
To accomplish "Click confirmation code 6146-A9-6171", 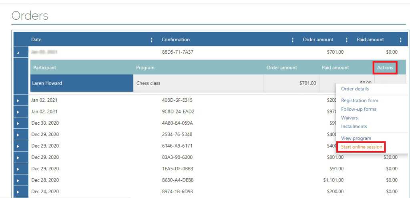I will pyautogui.click(x=177, y=146).
